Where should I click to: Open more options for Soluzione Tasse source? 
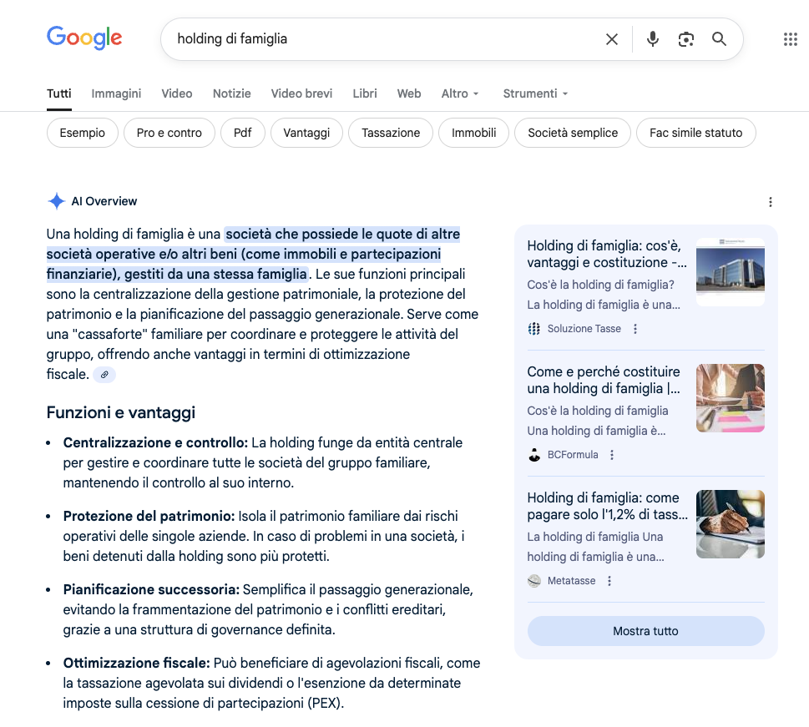(635, 329)
